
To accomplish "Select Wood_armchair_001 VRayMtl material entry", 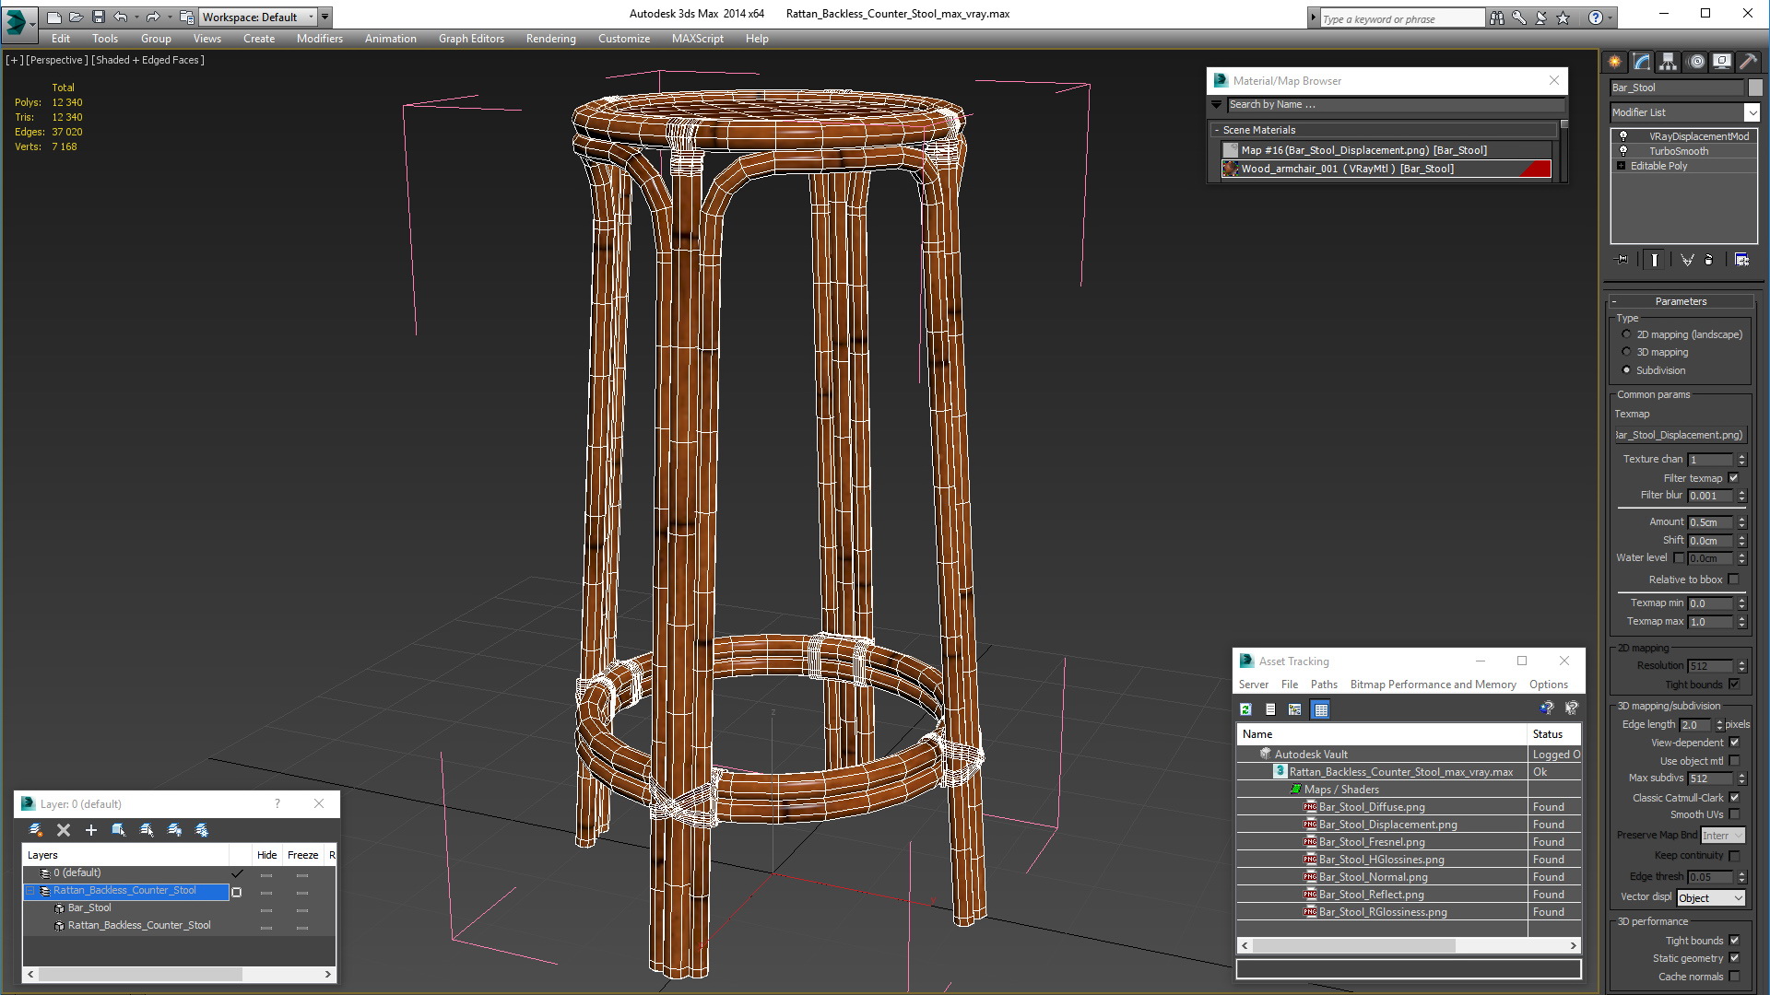I will 1386,169.
